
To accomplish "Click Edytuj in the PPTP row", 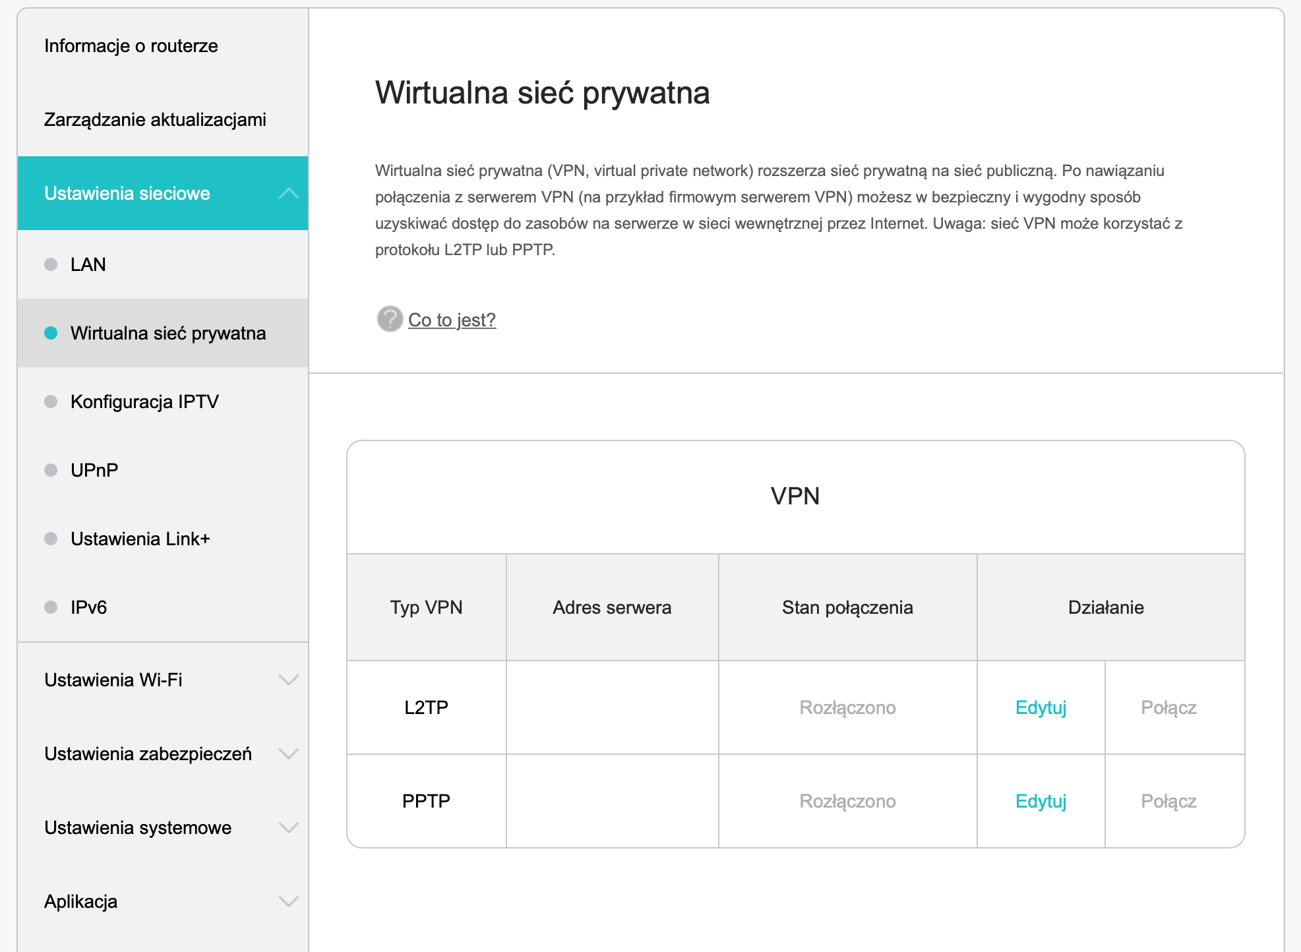I will [x=1041, y=801].
